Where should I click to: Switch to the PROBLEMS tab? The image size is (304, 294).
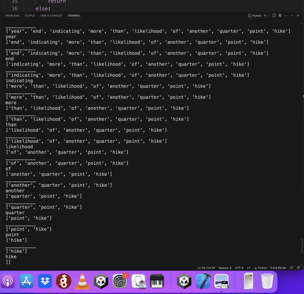pos(12,15)
